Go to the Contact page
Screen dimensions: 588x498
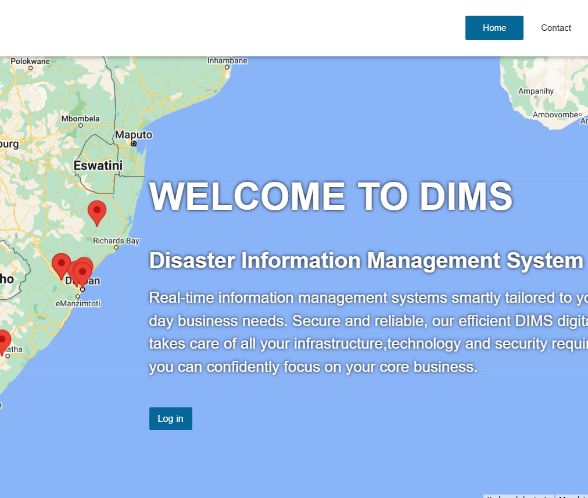point(555,28)
